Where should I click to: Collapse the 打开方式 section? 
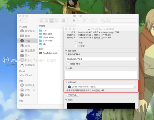click(66, 82)
